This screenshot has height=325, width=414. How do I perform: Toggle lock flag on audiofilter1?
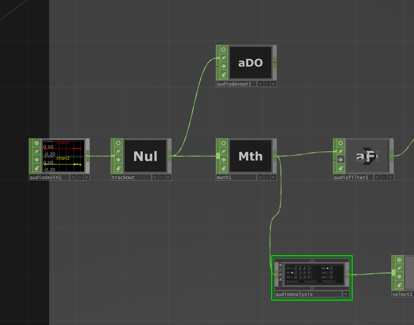(341, 168)
